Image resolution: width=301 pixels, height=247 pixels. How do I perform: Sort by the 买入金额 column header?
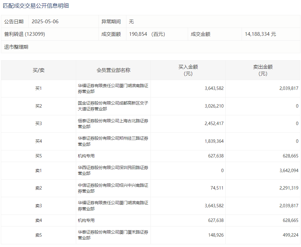188,70
